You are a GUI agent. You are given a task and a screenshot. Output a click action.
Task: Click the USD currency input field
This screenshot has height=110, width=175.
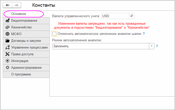pos(115,16)
